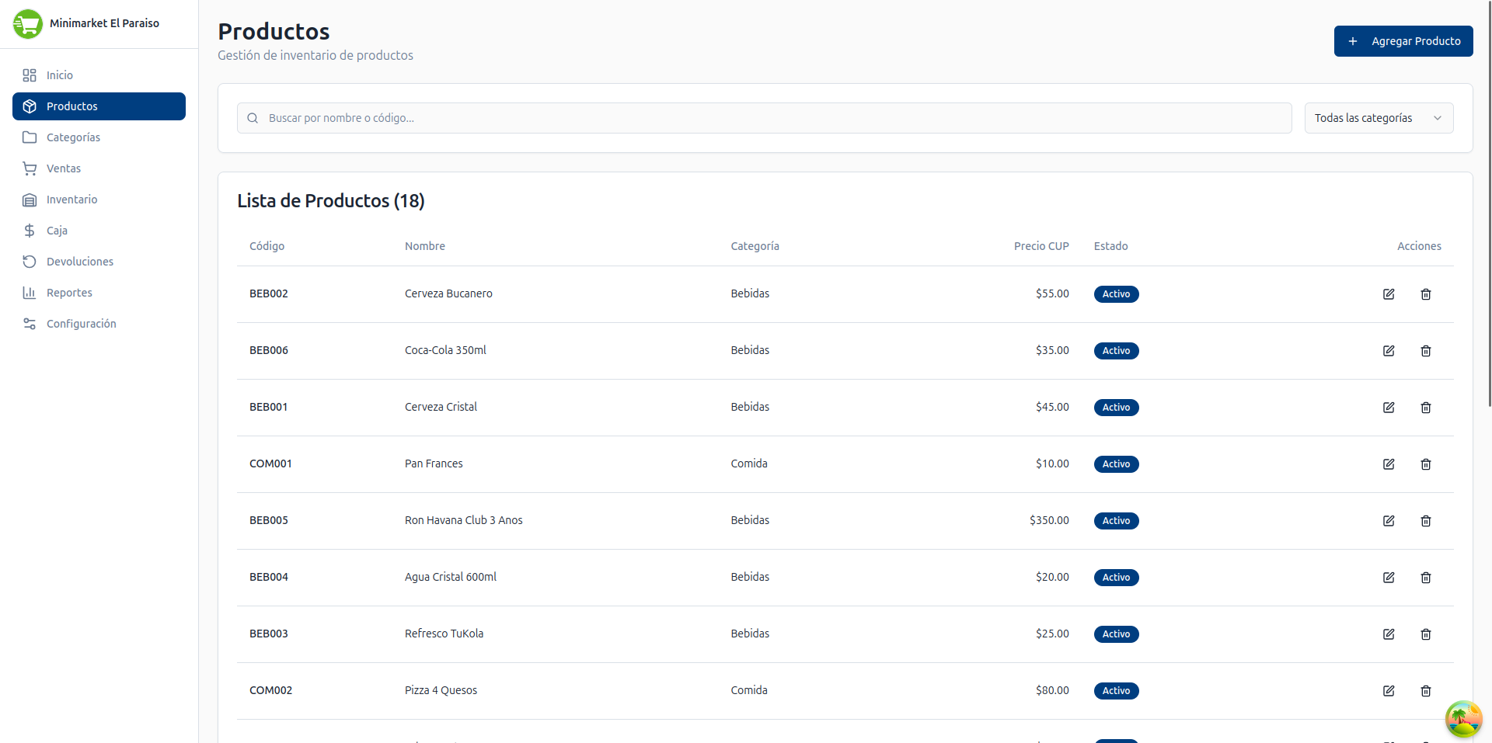This screenshot has width=1492, height=743.
Task: Open the Categorías section
Action: 99,137
